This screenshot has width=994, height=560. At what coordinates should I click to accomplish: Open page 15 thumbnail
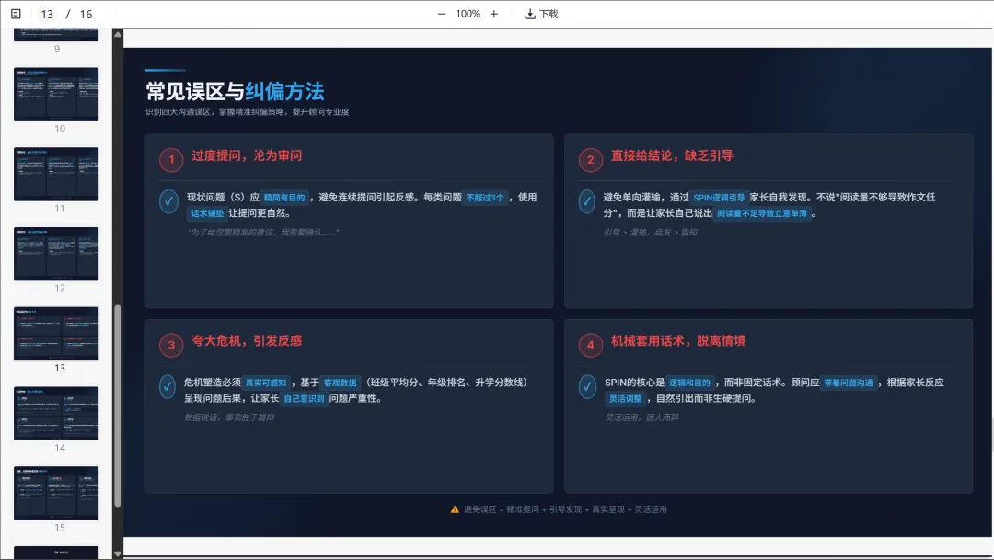[x=56, y=494]
